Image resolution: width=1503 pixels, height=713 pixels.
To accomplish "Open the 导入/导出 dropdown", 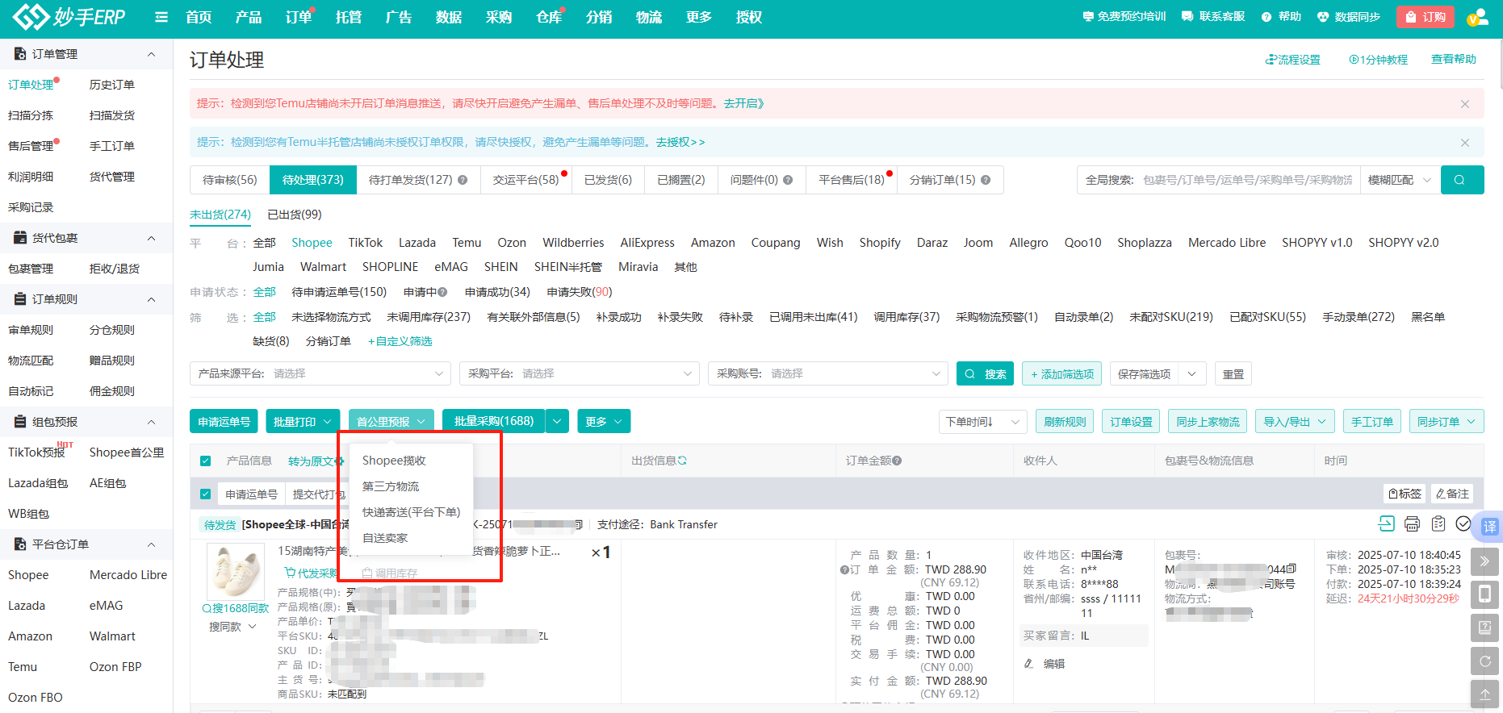I will coord(1295,422).
